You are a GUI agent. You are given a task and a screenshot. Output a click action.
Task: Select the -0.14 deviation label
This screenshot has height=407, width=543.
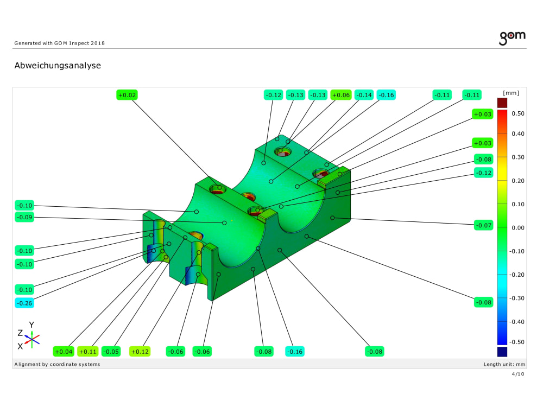click(364, 95)
